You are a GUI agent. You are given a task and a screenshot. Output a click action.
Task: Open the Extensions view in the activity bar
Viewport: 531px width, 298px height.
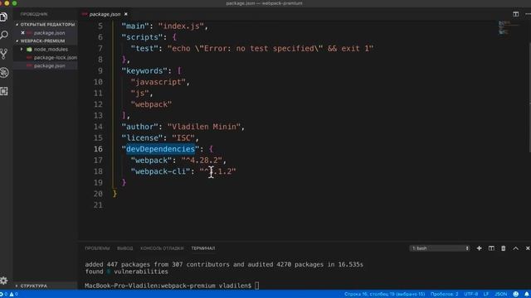(x=4, y=91)
